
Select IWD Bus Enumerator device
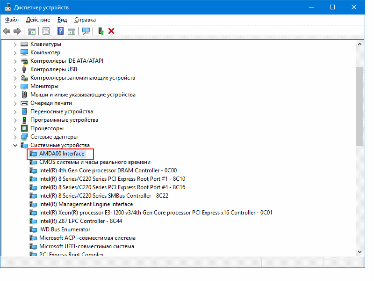point(65,229)
